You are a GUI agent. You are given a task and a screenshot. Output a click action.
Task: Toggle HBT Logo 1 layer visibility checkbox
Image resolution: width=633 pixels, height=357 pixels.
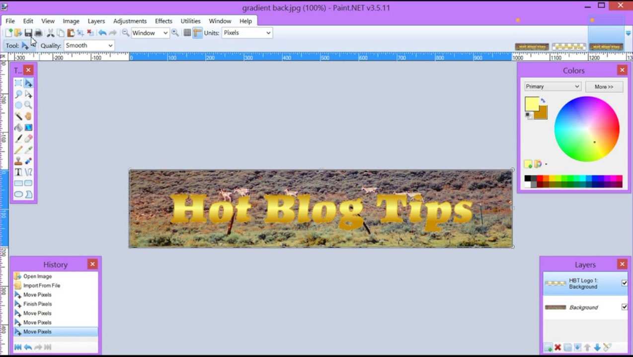625,283
